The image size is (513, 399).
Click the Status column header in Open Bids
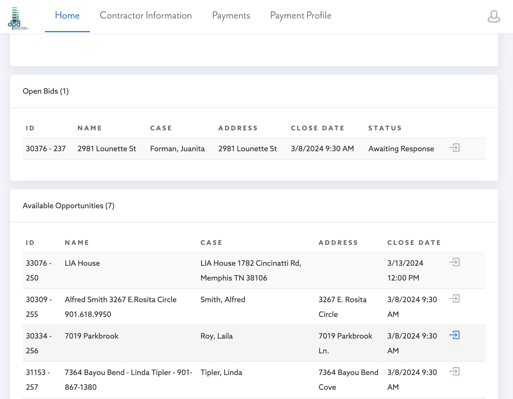385,128
